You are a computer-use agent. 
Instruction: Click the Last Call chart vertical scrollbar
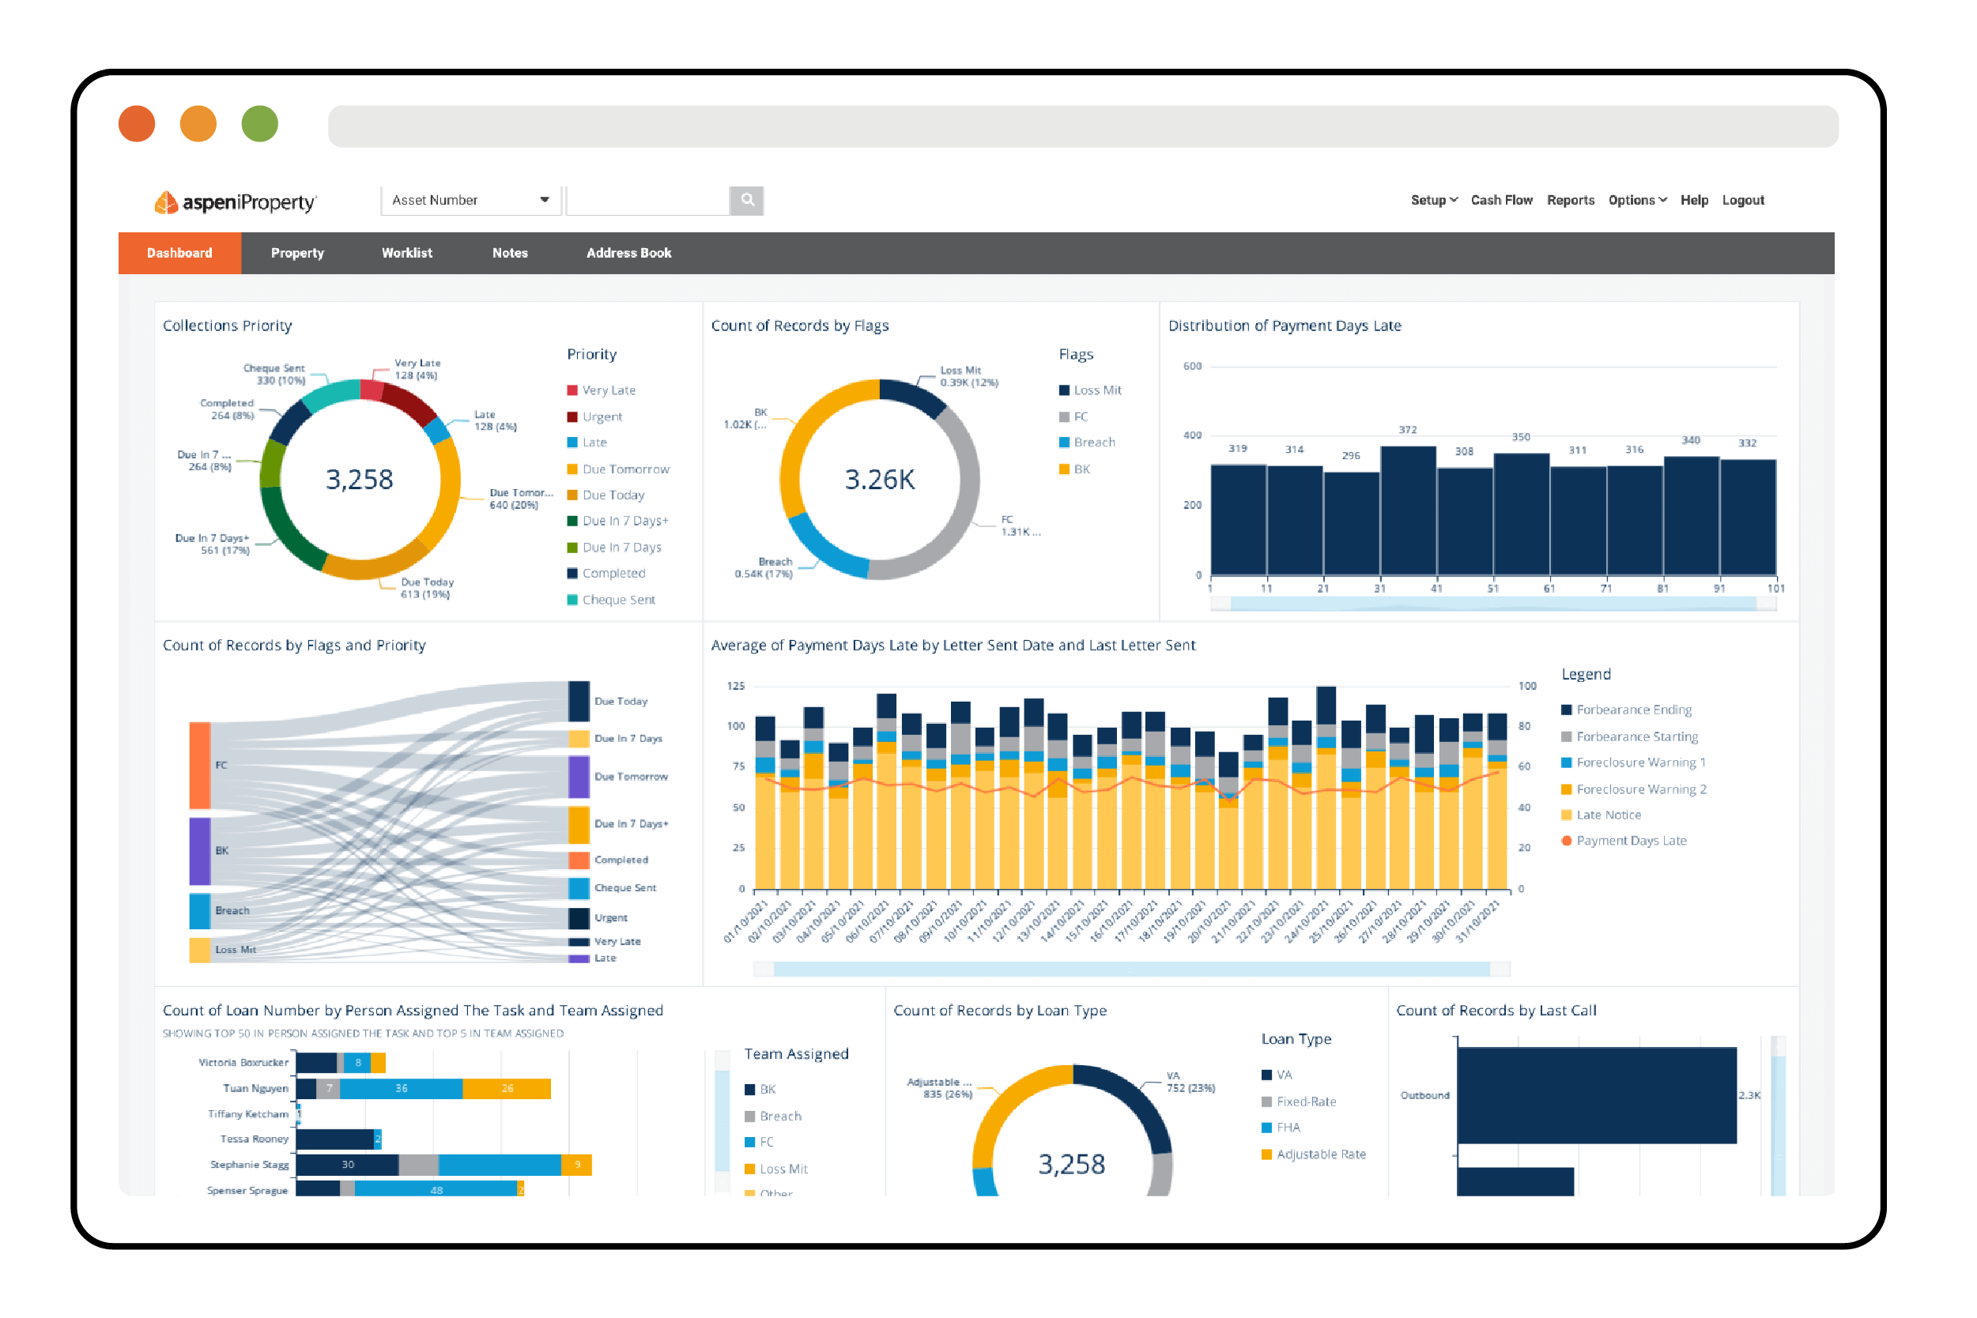coord(1778,1116)
